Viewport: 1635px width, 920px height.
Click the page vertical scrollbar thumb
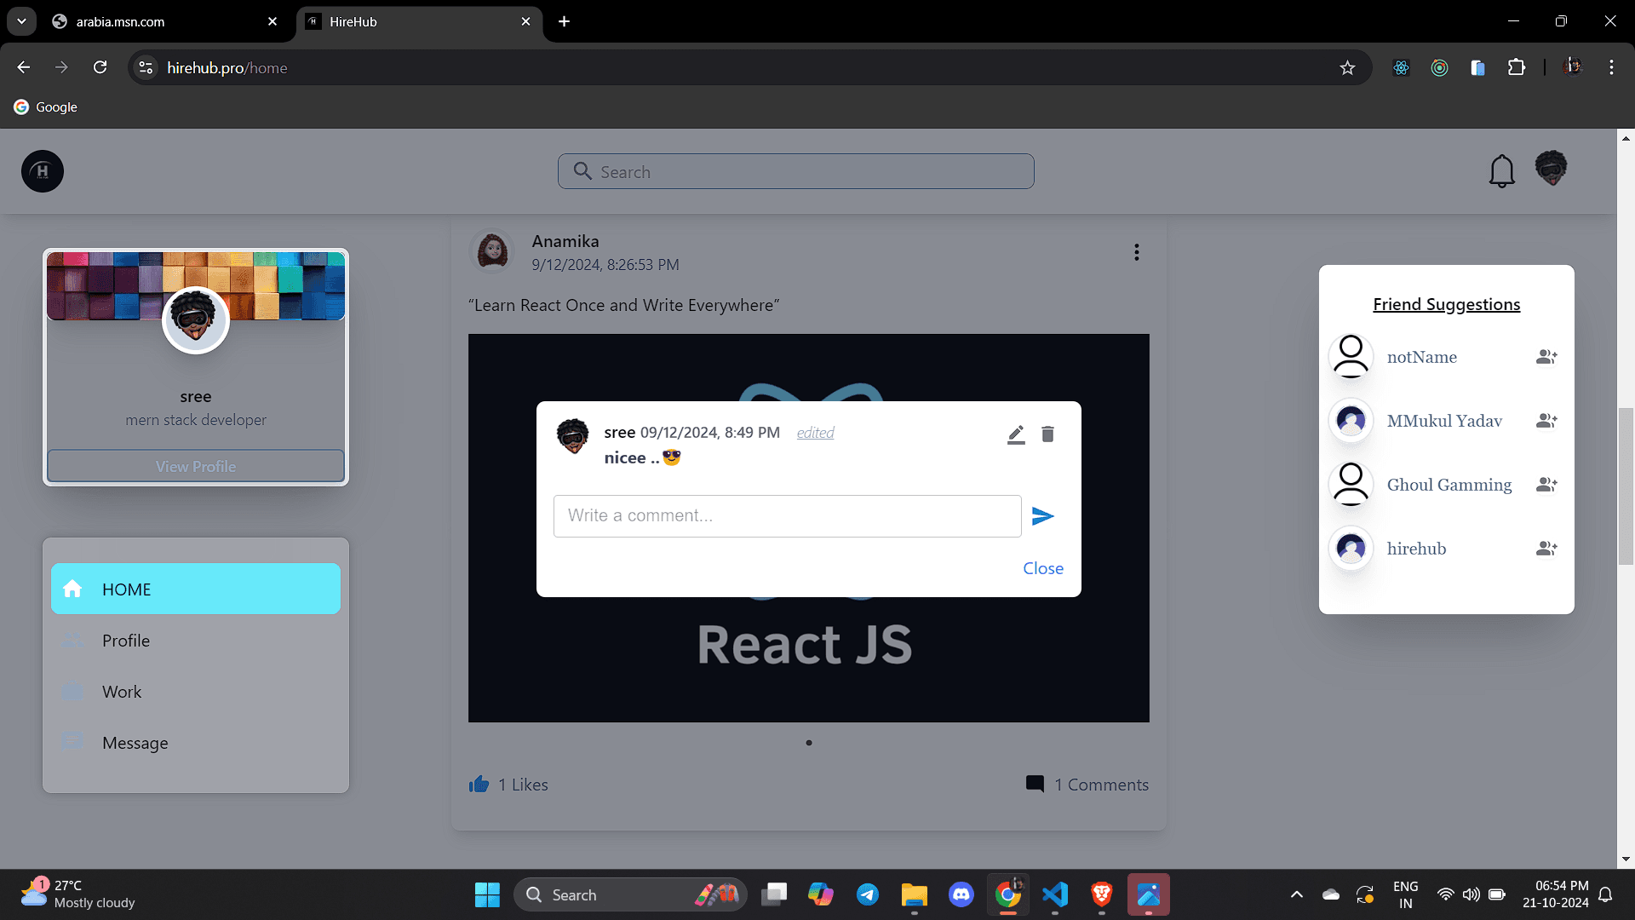[x=1626, y=486]
